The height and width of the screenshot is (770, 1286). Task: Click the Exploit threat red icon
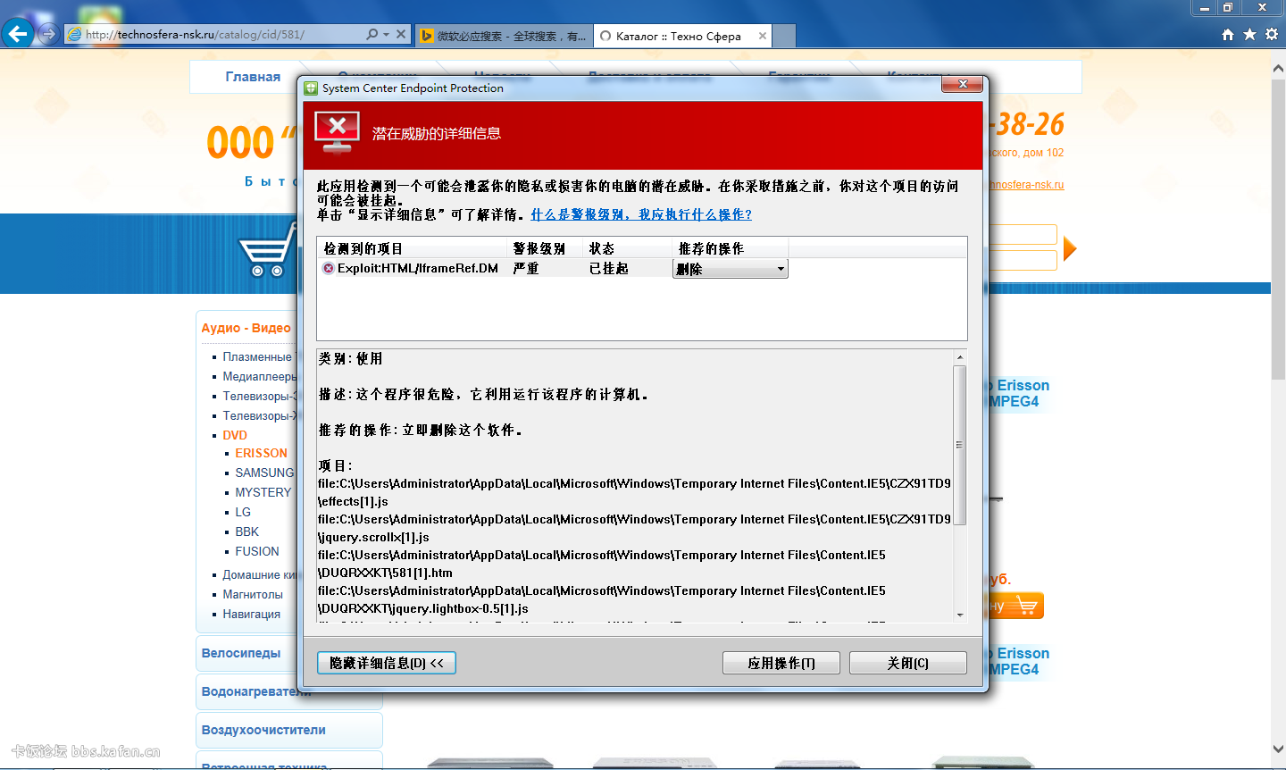coord(328,268)
